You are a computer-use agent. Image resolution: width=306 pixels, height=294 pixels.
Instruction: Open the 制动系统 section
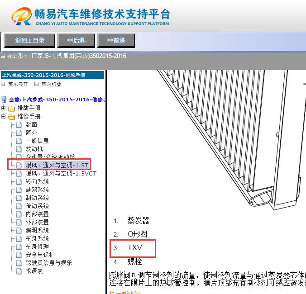click(x=37, y=198)
